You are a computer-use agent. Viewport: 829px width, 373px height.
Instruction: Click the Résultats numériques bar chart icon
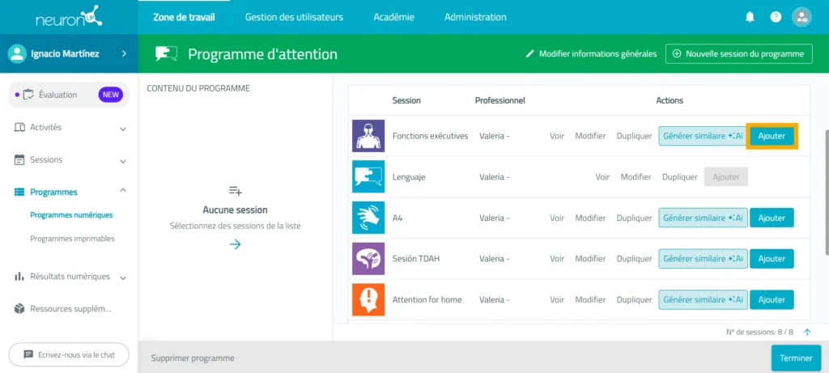[19, 277]
